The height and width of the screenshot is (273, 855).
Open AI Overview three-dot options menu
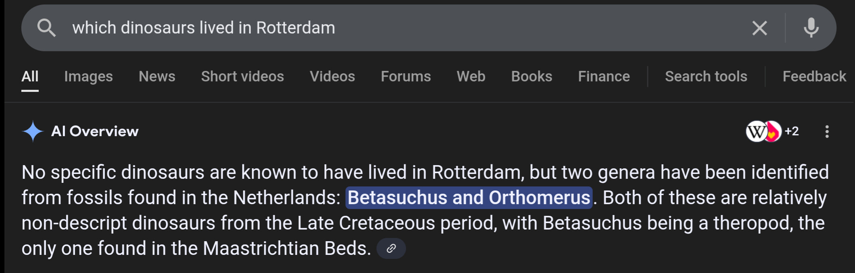[x=827, y=131]
